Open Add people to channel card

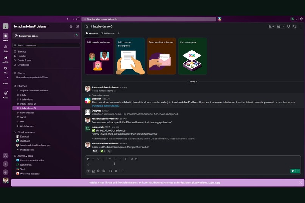(x=99, y=56)
